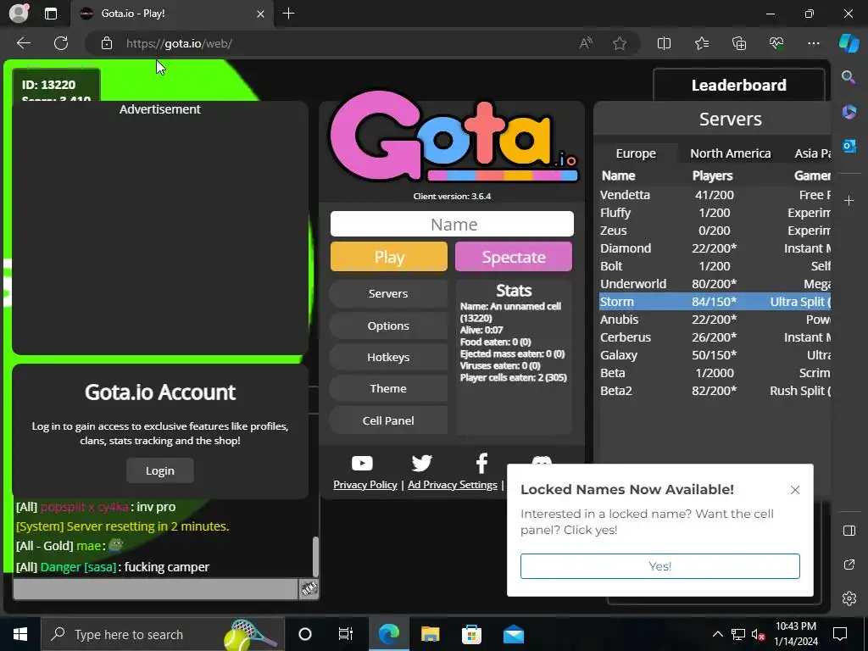Open Windows Start menu

(20, 634)
